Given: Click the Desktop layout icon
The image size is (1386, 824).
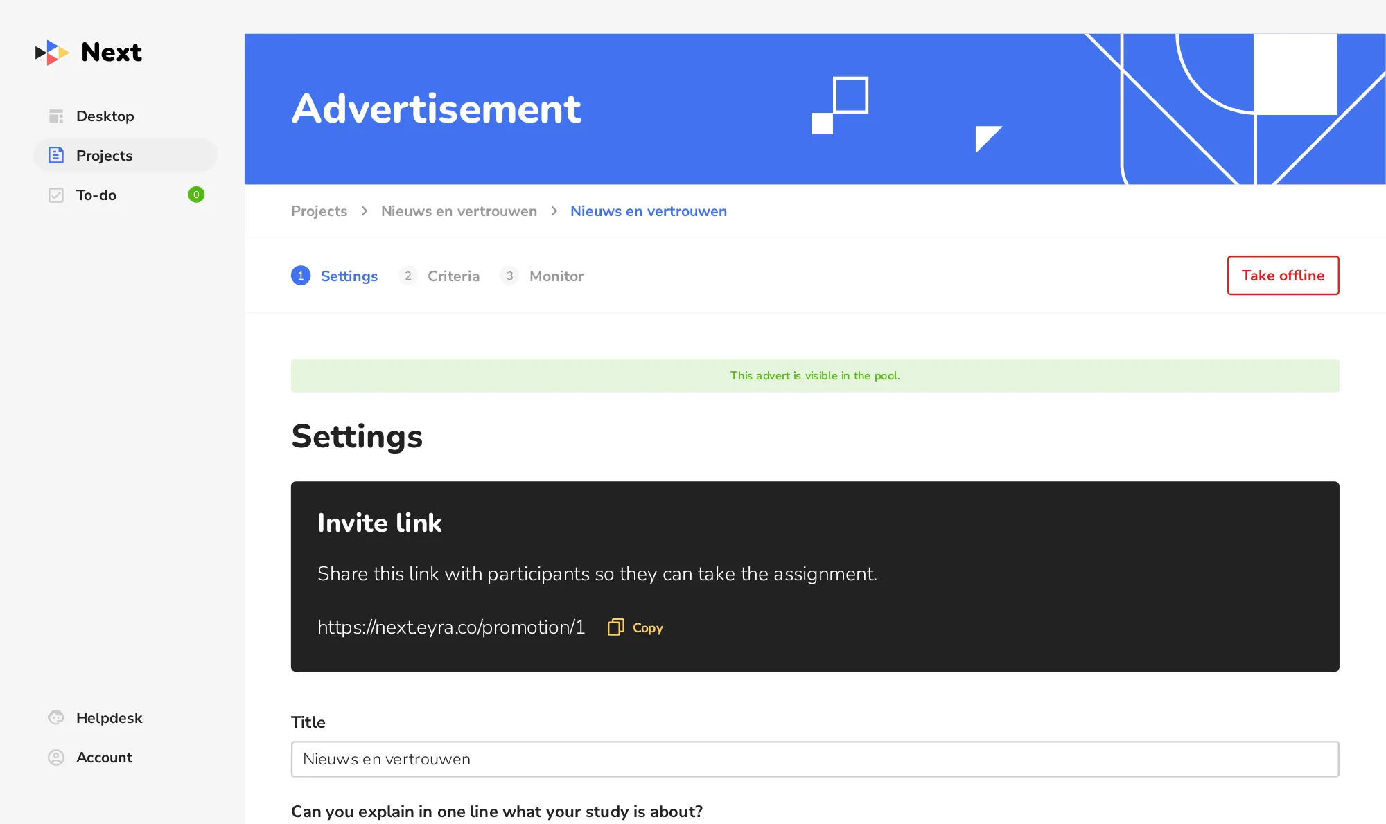Looking at the screenshot, I should pos(56,116).
